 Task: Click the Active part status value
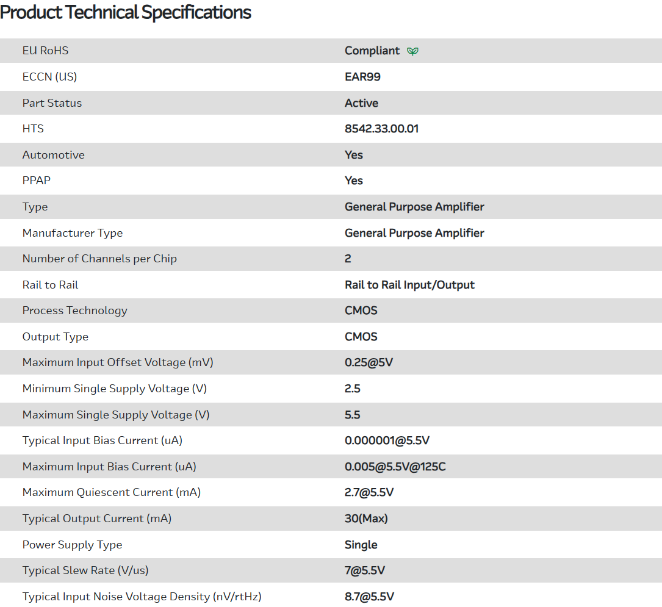click(x=361, y=103)
